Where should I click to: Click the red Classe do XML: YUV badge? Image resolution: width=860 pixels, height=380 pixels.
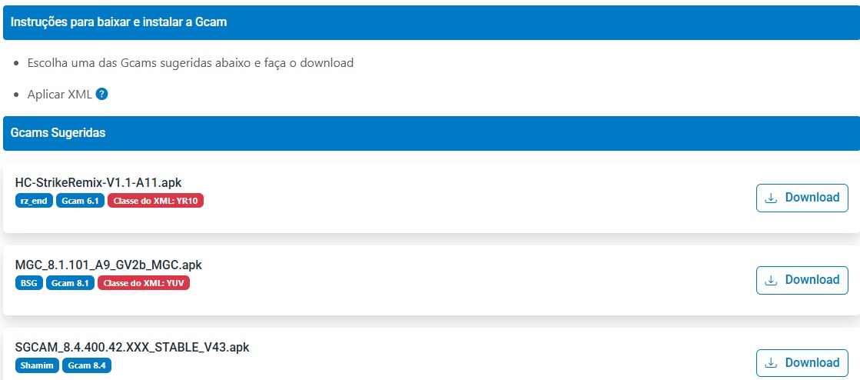143,283
